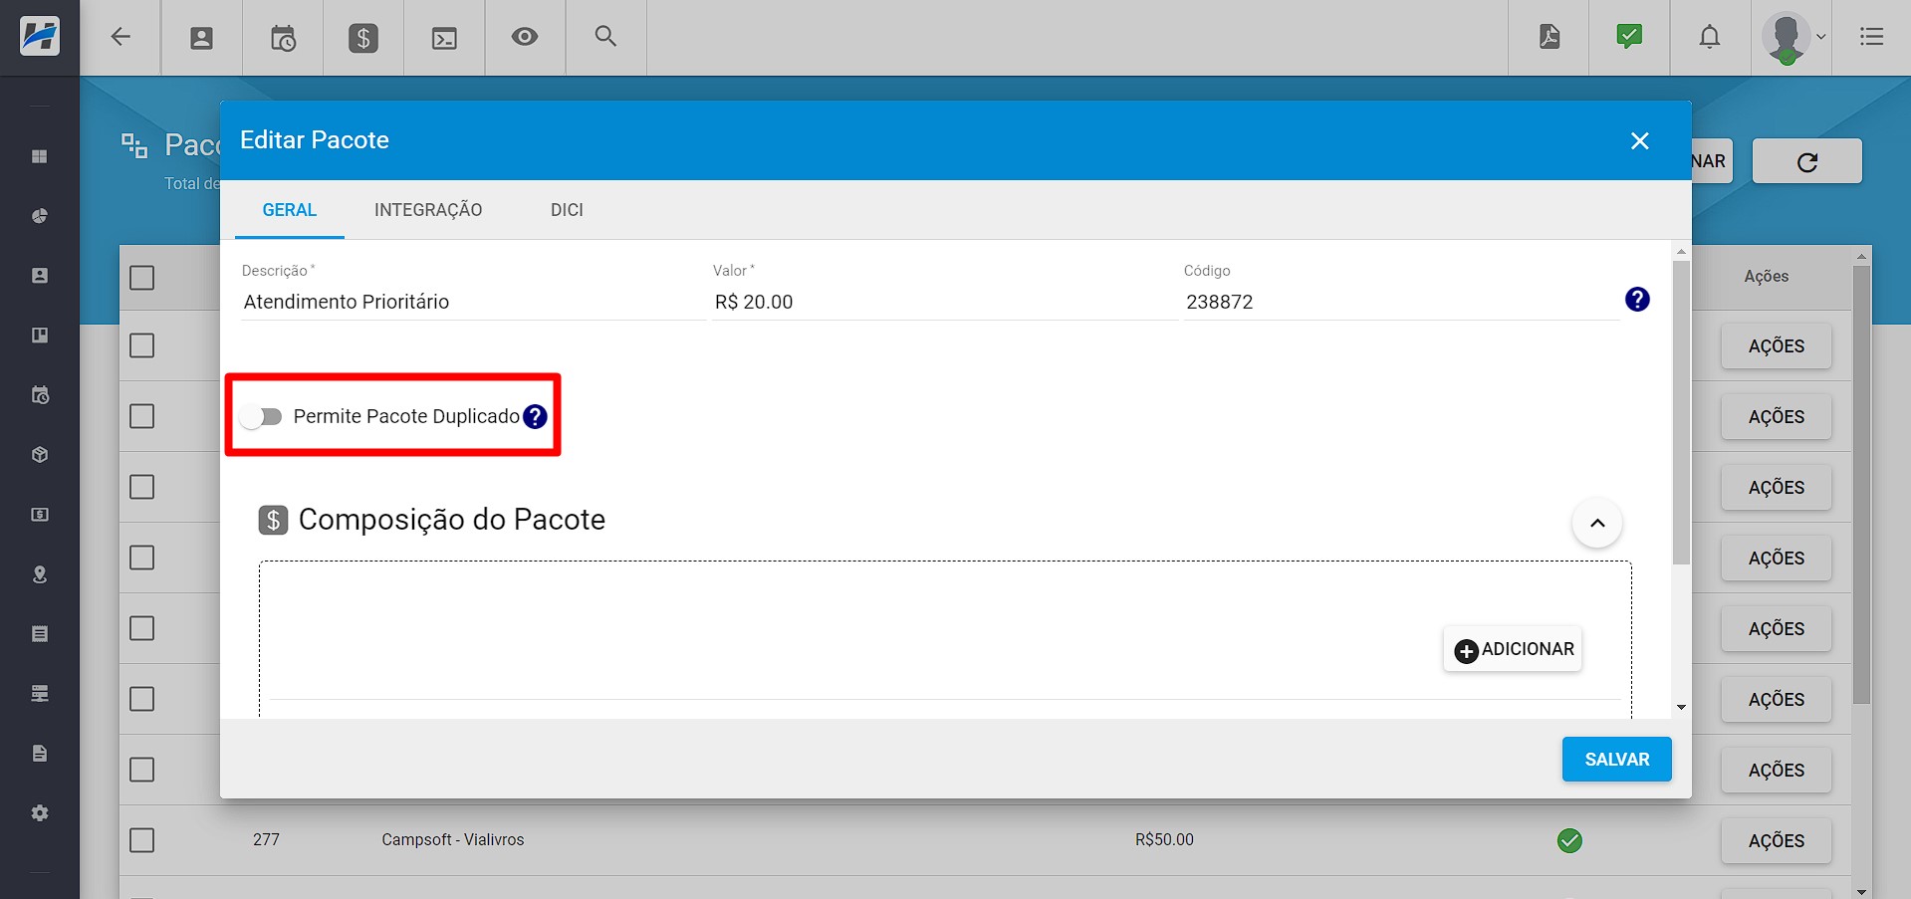Open the dollar sign finance icon
The height and width of the screenshot is (899, 1911).
tap(363, 38)
